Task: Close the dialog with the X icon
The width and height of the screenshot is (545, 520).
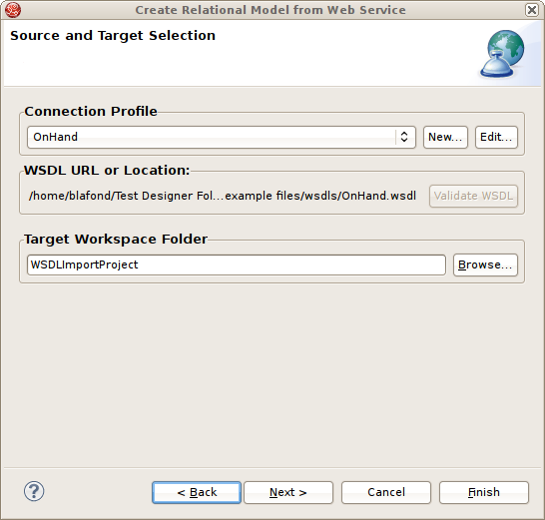Action: (x=532, y=10)
